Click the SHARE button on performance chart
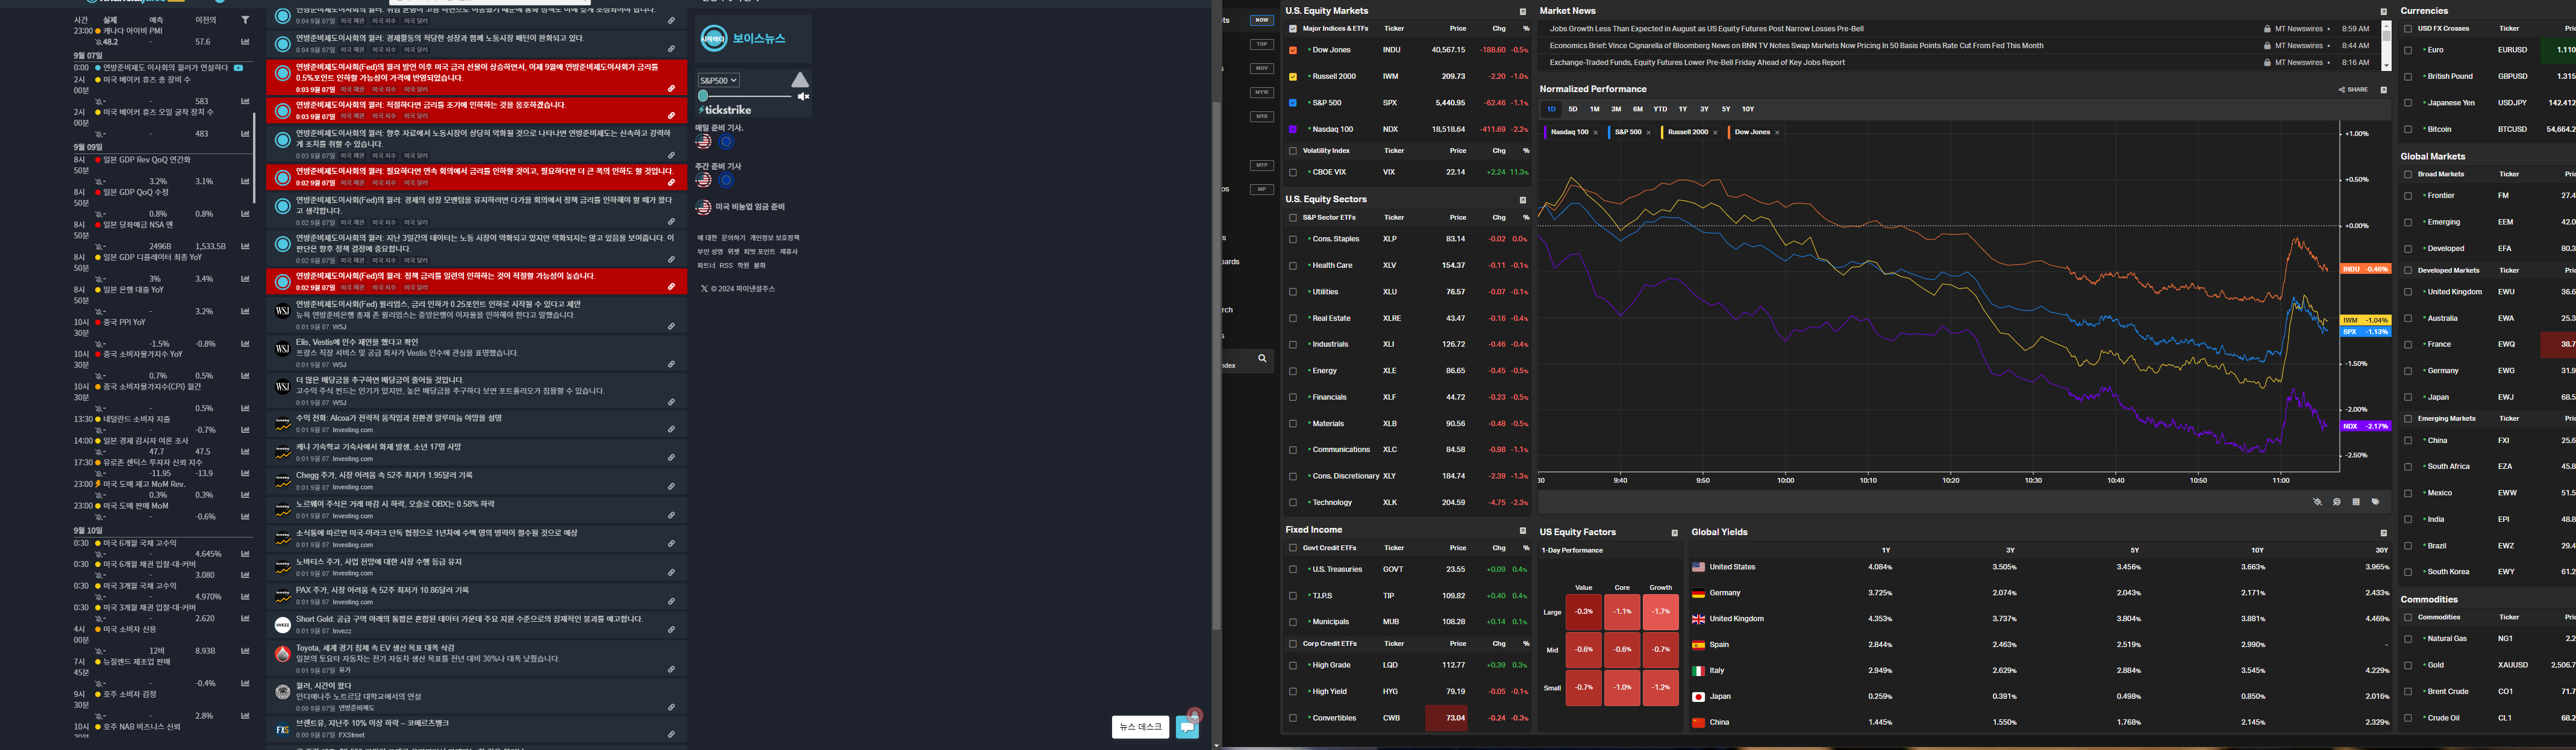The width and height of the screenshot is (2576, 750). point(2353,90)
